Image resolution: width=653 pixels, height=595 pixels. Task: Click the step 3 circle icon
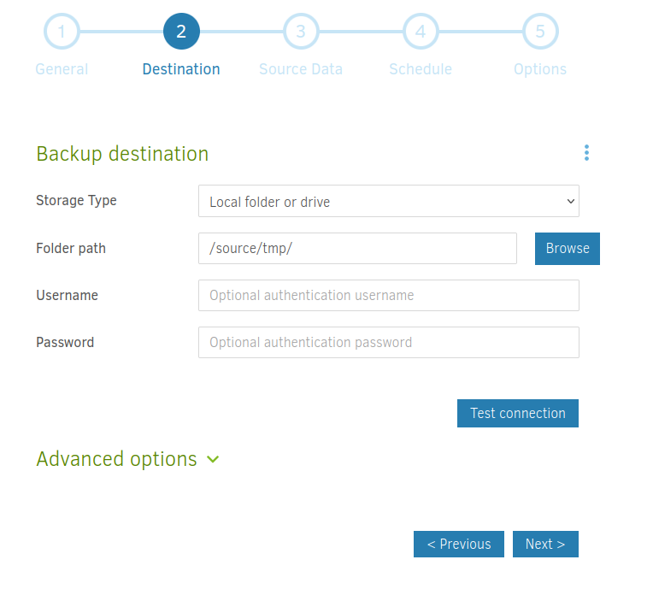301,32
